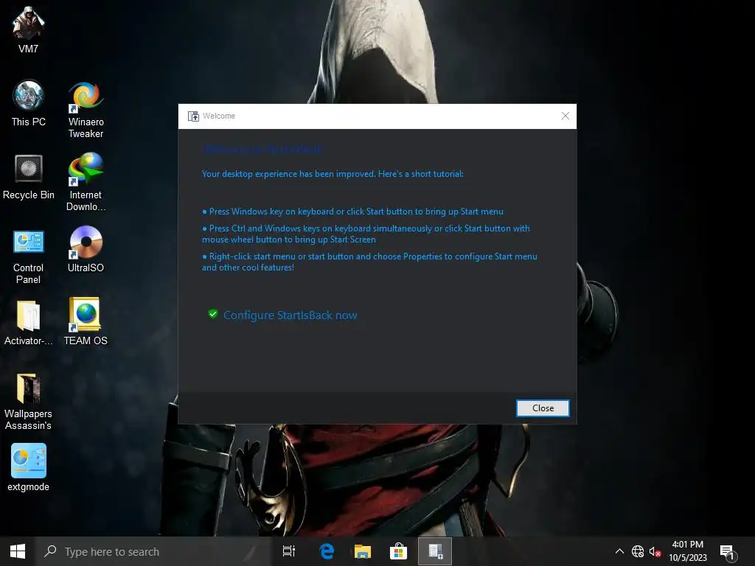The image size is (755, 566).
Task: Click the Welcome dialog title icon
Action: [194, 116]
